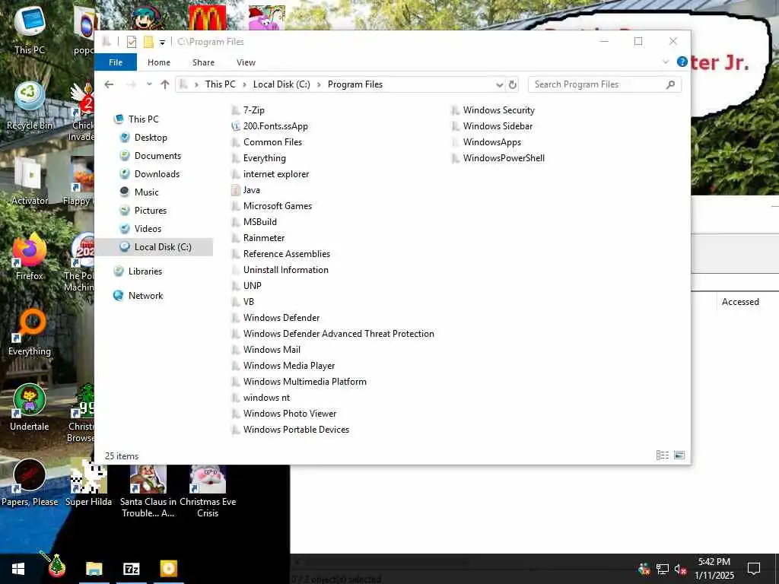Viewport: 779px width, 584px height.
Task: Select the Rainmeter folder
Action: pyautogui.click(x=264, y=238)
